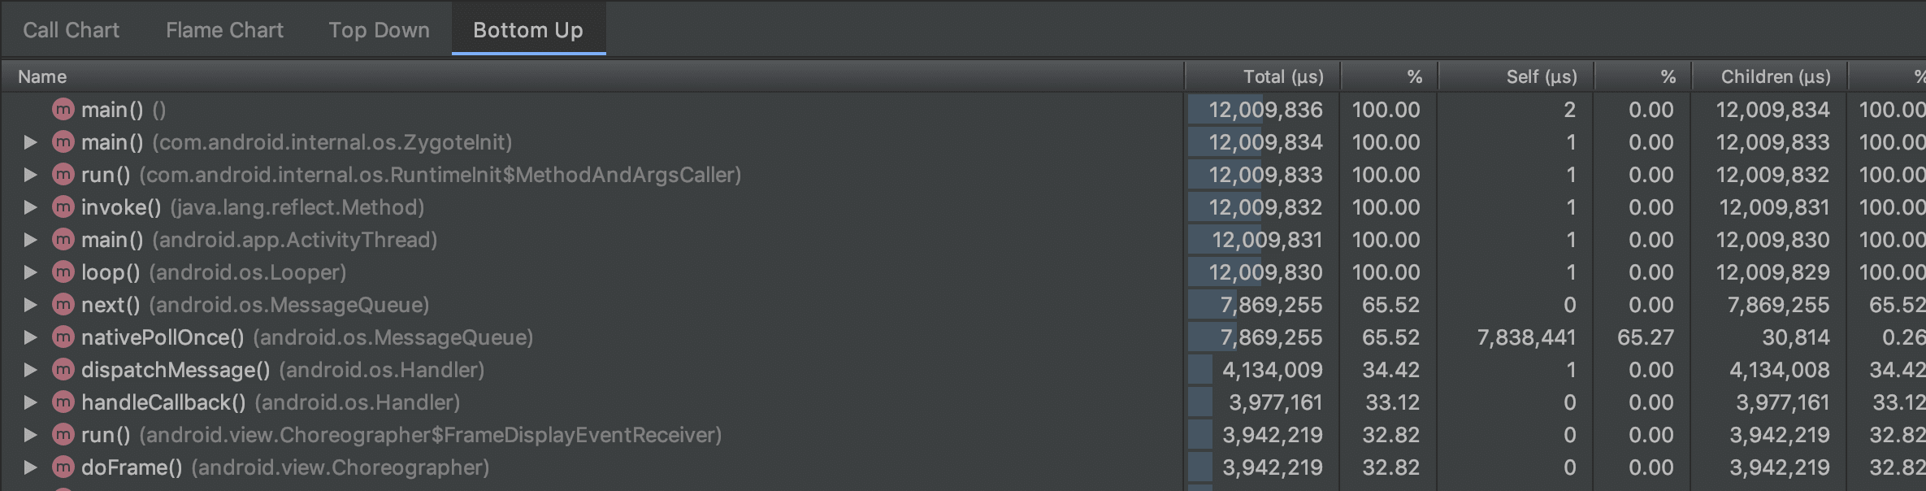Click the method icon beside loop() Looper
The image size is (1926, 491).
coord(63,272)
